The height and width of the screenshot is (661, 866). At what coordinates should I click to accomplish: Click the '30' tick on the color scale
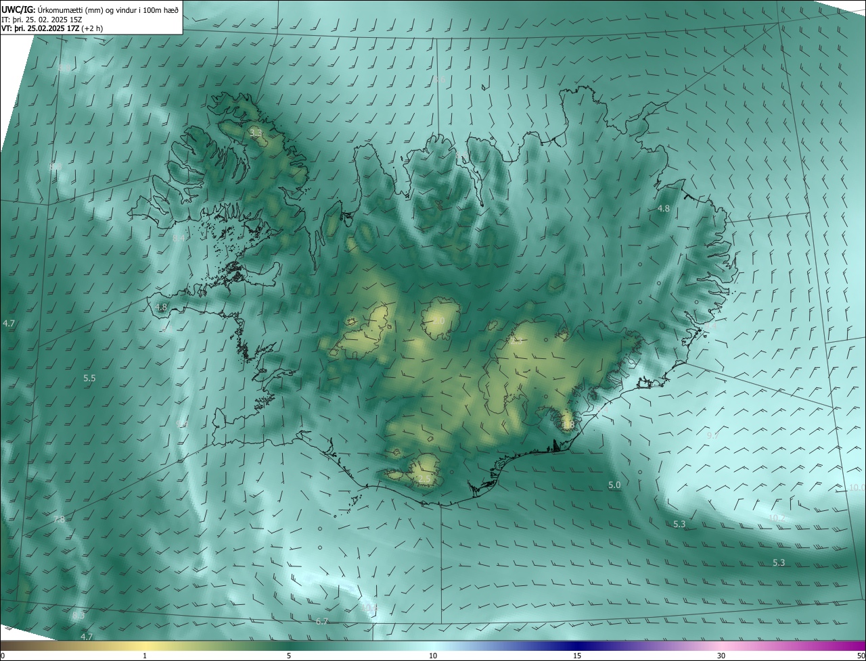pos(721,656)
